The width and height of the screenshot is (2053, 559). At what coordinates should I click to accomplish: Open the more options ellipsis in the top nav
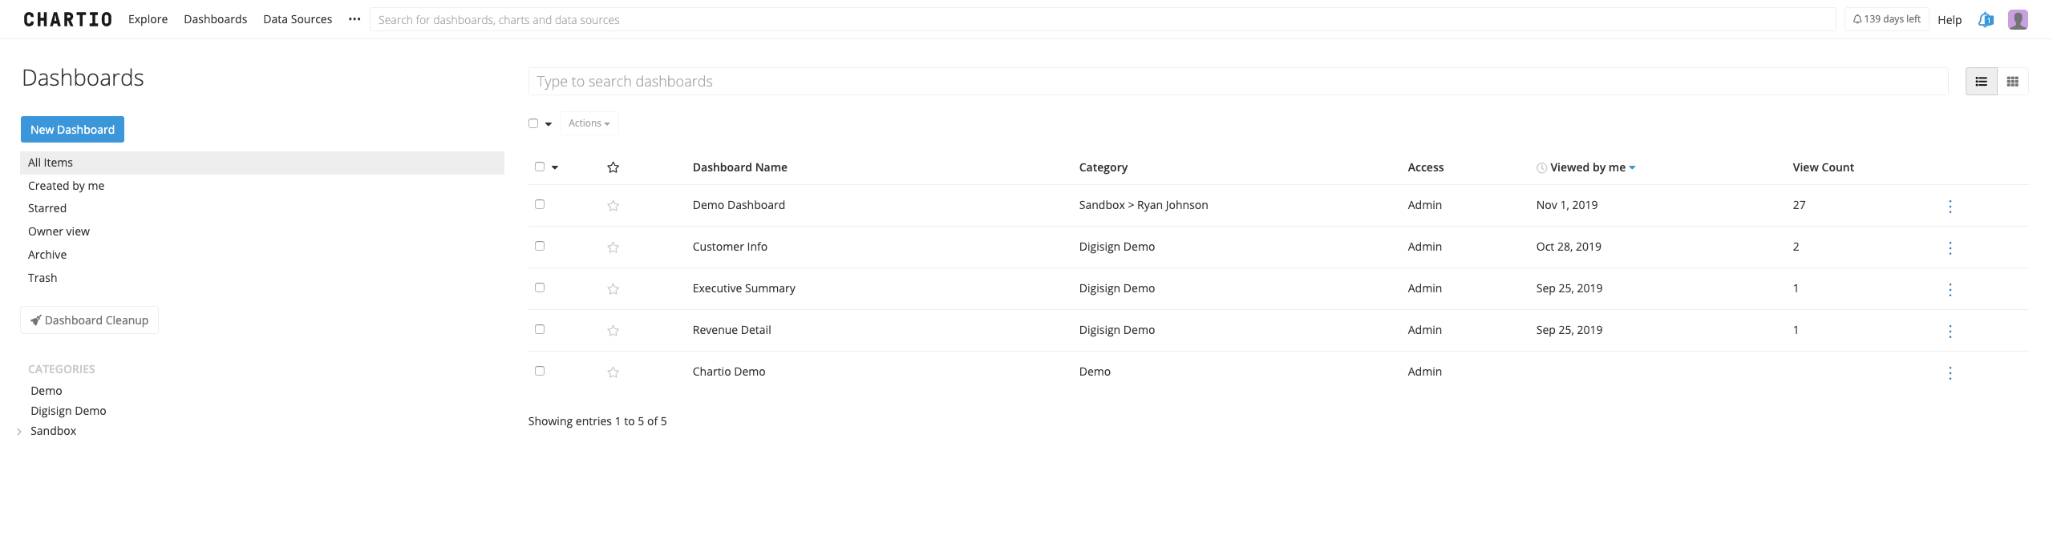(354, 19)
